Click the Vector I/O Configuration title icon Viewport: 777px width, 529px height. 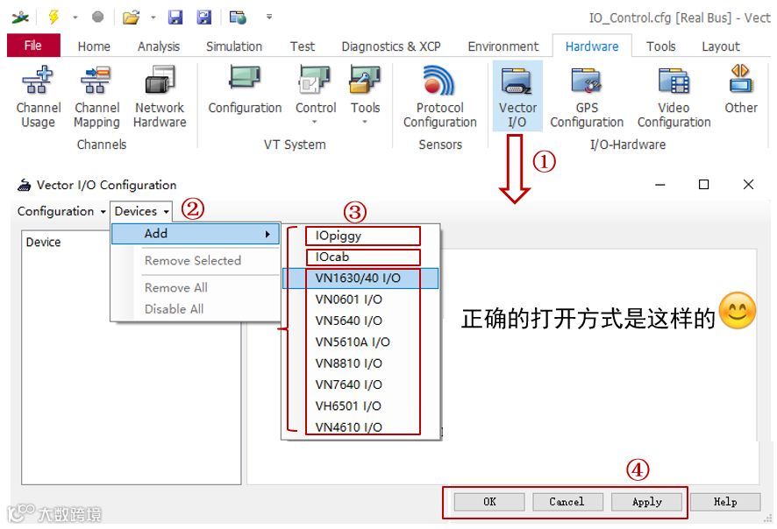(x=24, y=185)
